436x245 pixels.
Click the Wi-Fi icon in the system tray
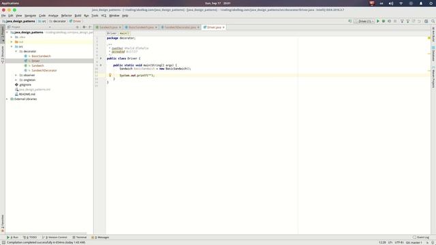401,3
